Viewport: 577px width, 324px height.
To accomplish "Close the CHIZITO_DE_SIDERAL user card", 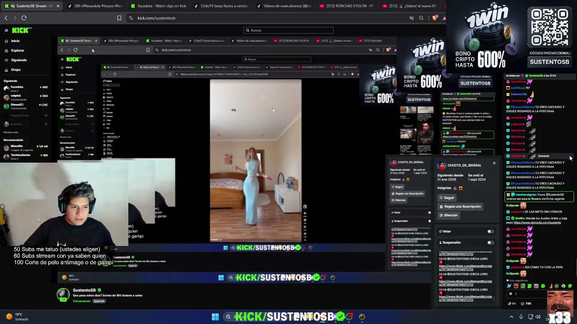I will click(x=494, y=163).
